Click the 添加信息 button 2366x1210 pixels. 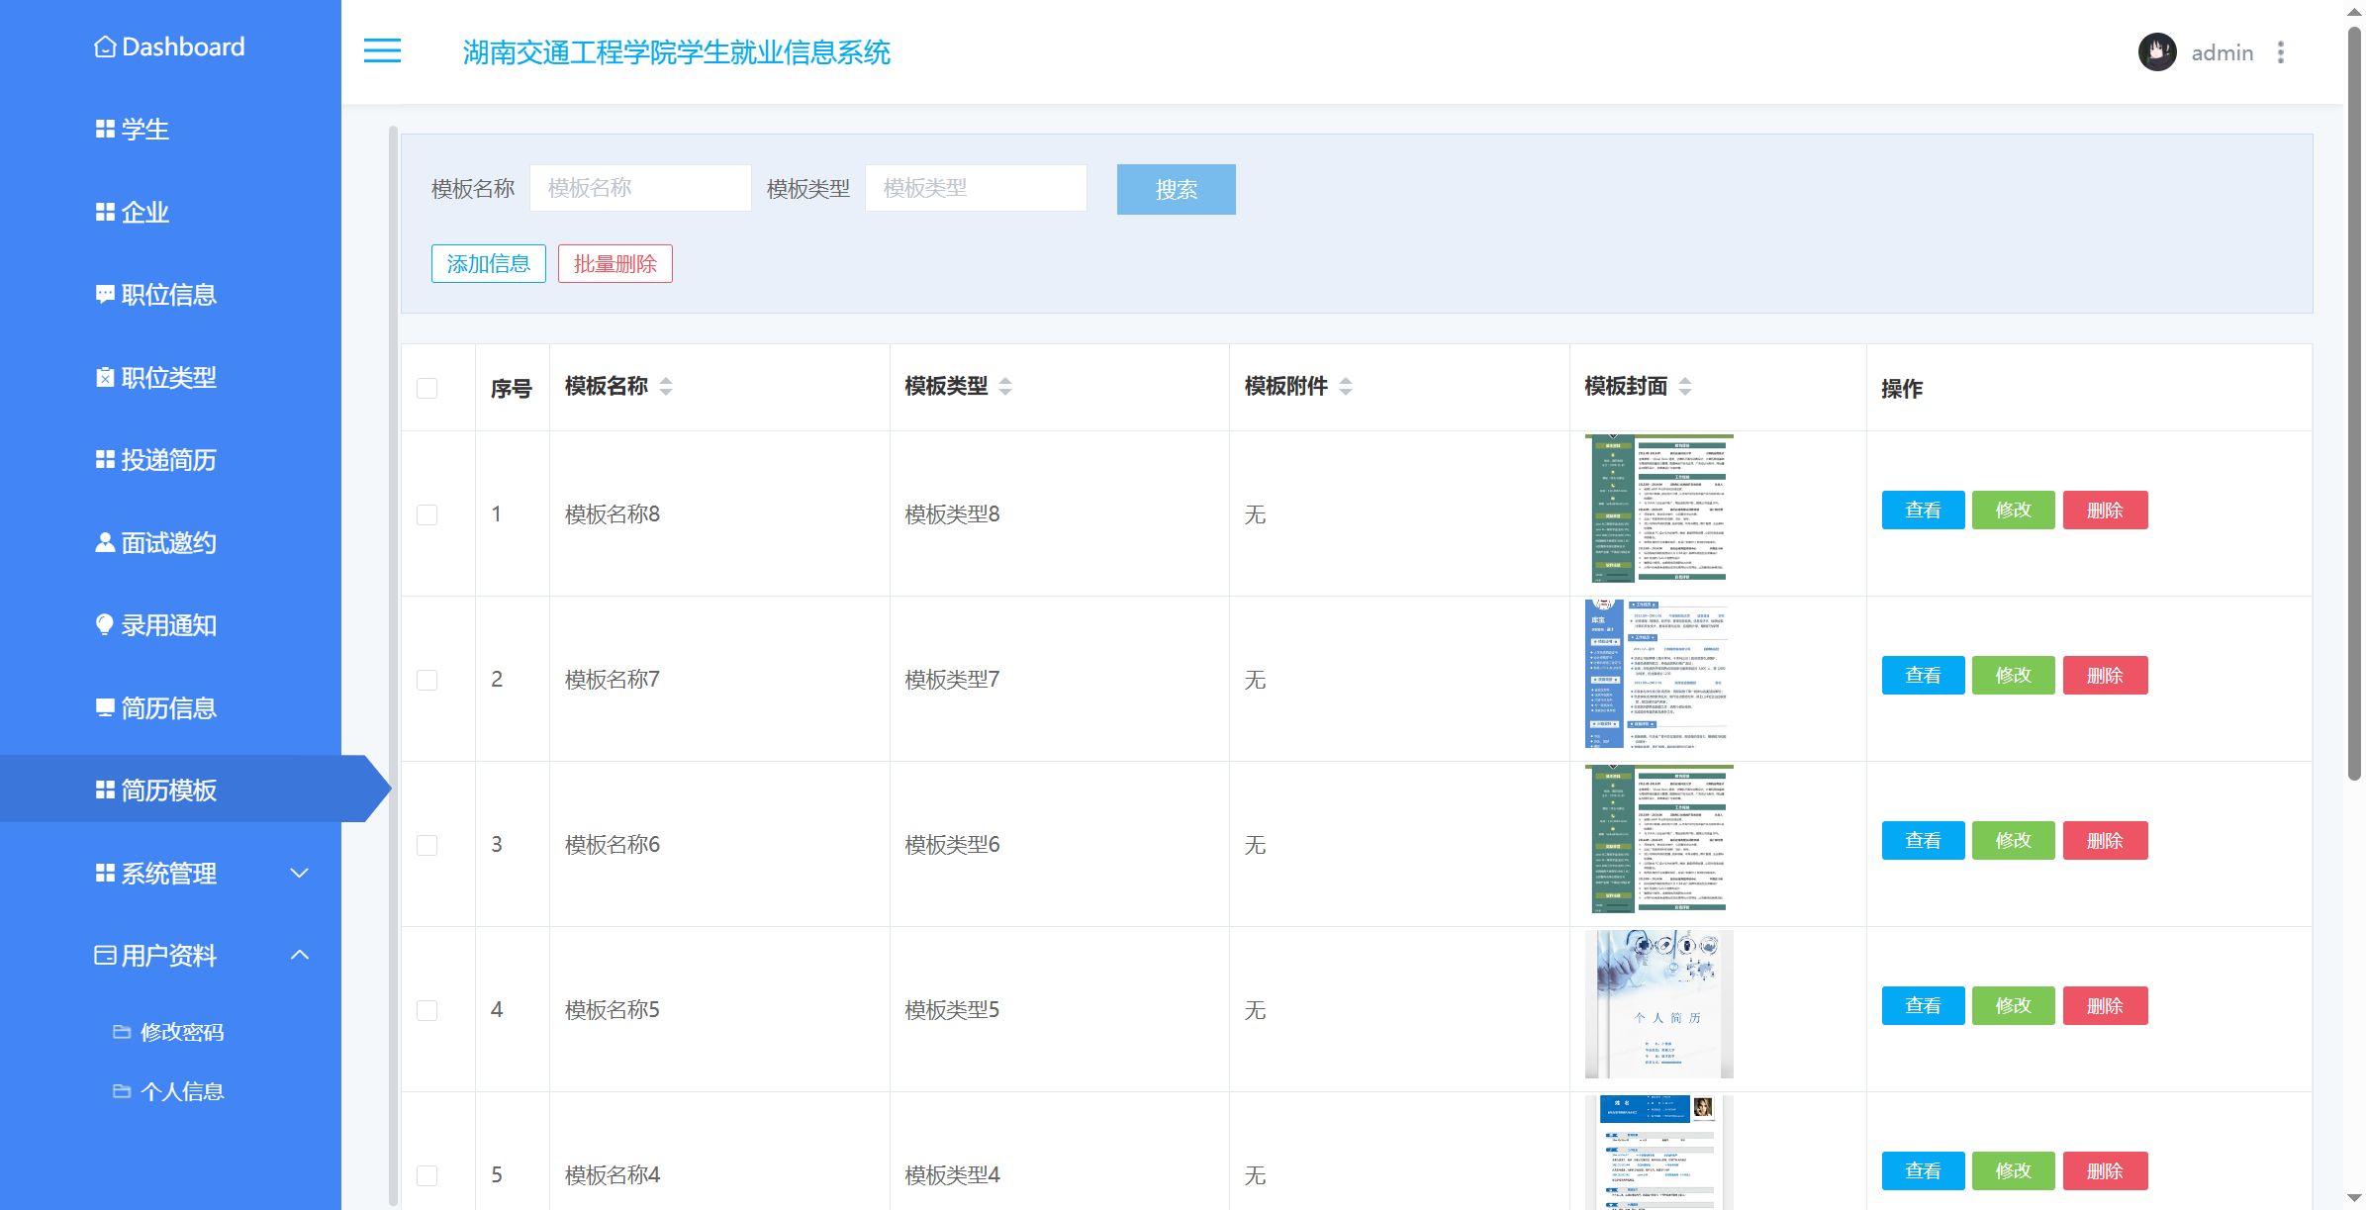pyautogui.click(x=488, y=264)
